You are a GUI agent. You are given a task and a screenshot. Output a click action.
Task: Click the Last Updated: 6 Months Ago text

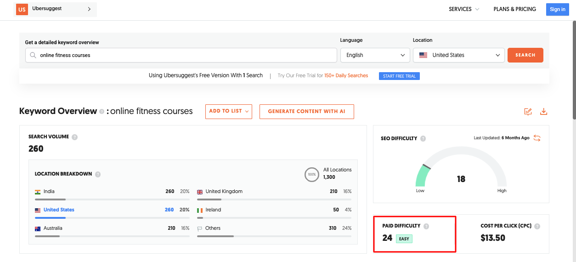(x=502, y=138)
